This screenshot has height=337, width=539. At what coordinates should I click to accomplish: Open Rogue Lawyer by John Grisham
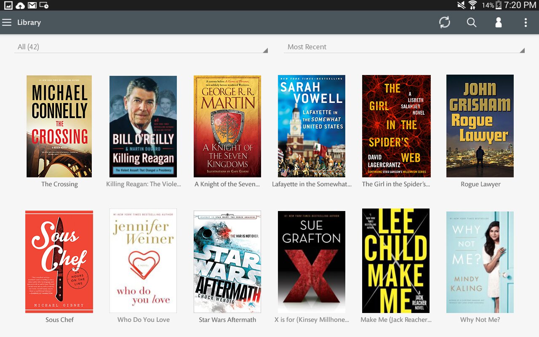tap(480, 126)
